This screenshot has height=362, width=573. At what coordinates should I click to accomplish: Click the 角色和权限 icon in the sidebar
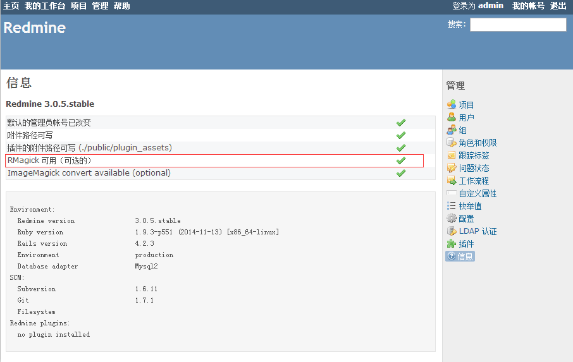(x=452, y=142)
